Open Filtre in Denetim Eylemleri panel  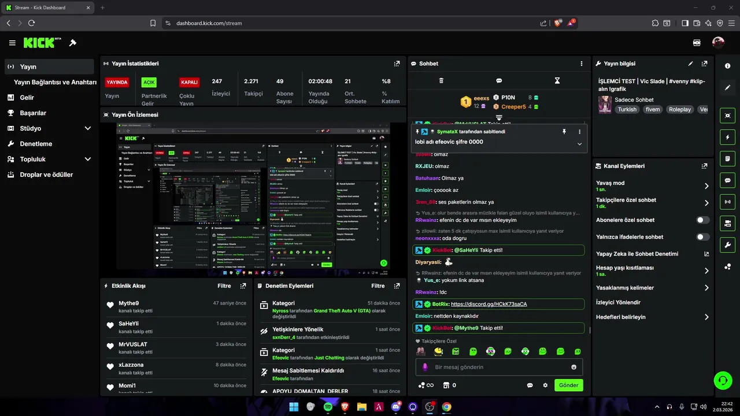point(378,286)
